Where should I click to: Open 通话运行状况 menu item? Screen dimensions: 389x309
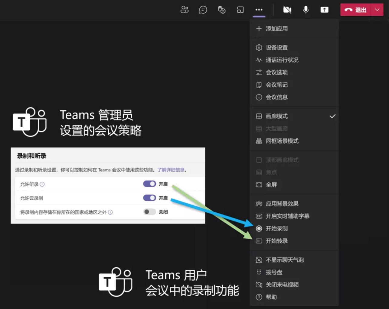point(294,60)
